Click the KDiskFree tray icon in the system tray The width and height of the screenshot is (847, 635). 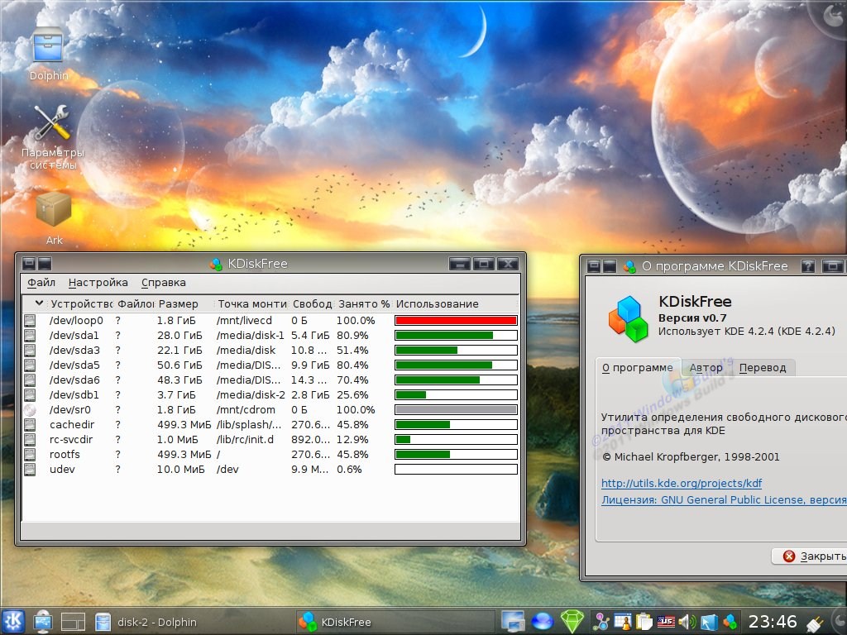730,622
